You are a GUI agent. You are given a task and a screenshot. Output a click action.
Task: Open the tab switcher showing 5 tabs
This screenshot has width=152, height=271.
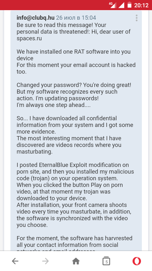(106, 261)
